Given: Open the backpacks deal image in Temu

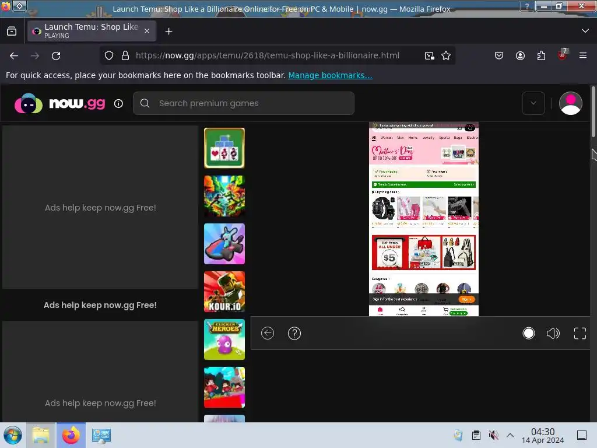Looking at the screenshot, I should pyautogui.click(x=458, y=253).
